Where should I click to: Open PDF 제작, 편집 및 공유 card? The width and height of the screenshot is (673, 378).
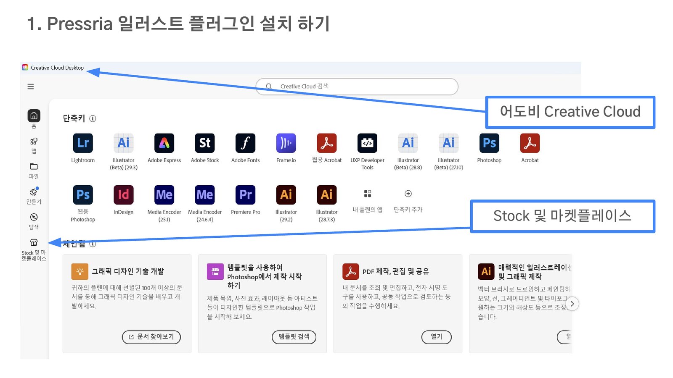point(398,304)
